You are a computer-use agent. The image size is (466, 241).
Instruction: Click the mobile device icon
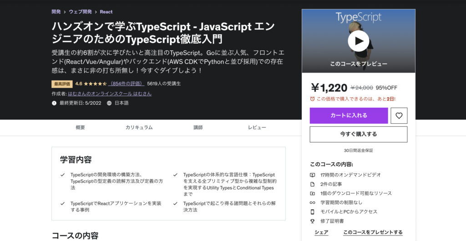(312, 211)
